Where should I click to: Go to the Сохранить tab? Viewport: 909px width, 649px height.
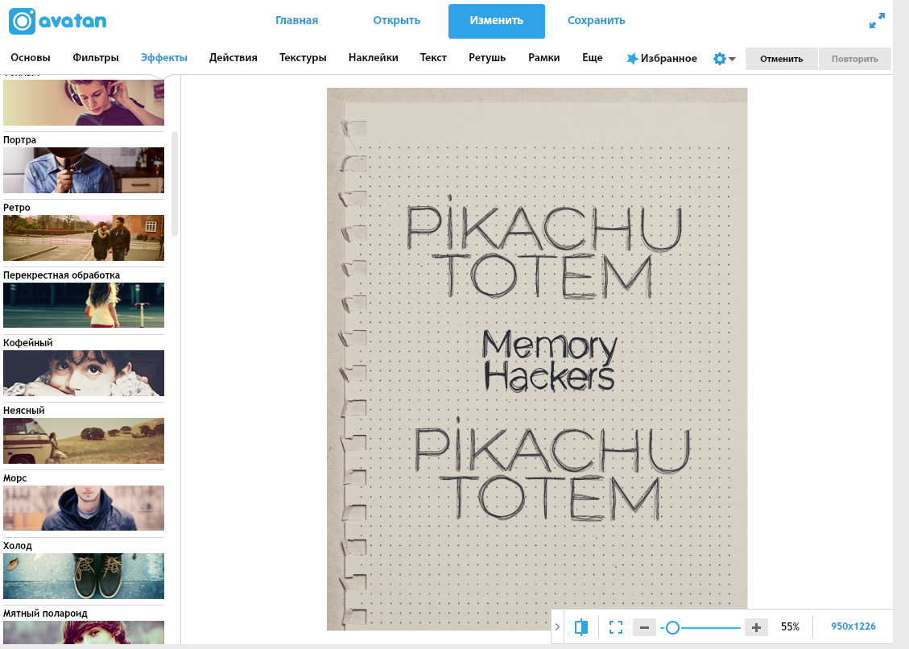click(x=596, y=20)
